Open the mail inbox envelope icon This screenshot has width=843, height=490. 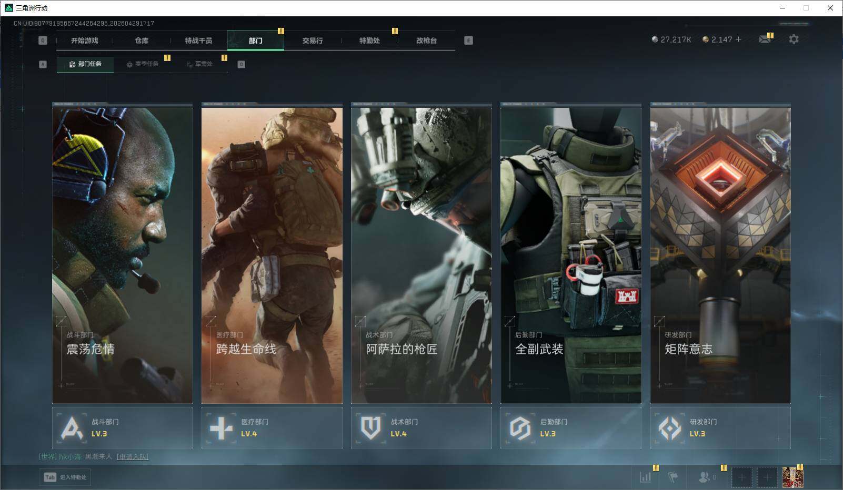[x=765, y=39]
